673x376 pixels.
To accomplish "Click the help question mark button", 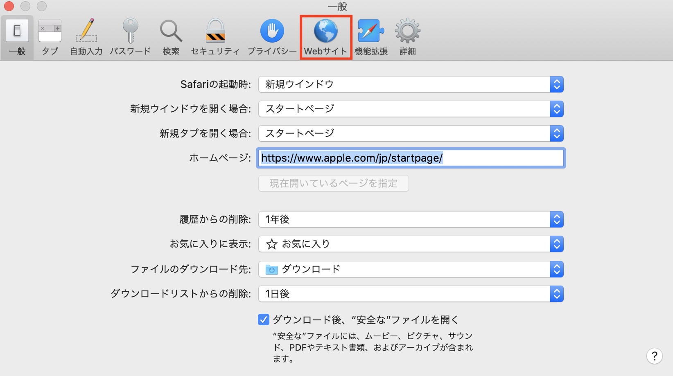I will (x=654, y=356).
